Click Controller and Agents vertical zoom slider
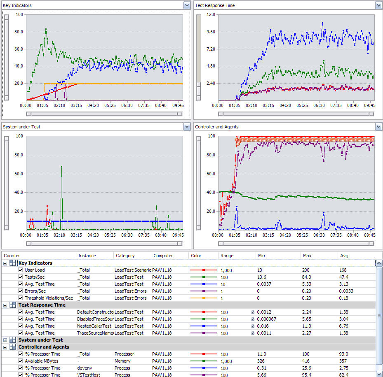 point(199,183)
